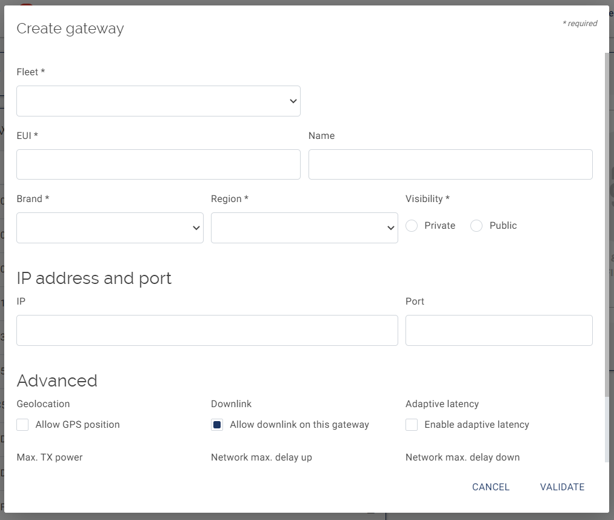614x520 pixels.
Task: Click the Port input field
Action: tap(499, 331)
